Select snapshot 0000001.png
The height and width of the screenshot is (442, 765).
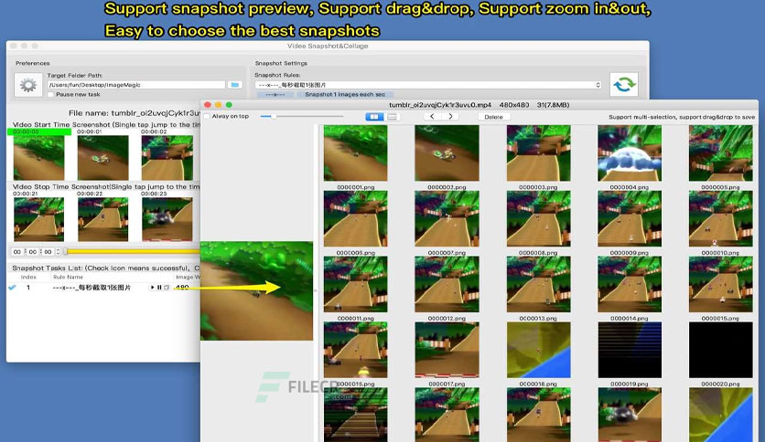pos(356,153)
